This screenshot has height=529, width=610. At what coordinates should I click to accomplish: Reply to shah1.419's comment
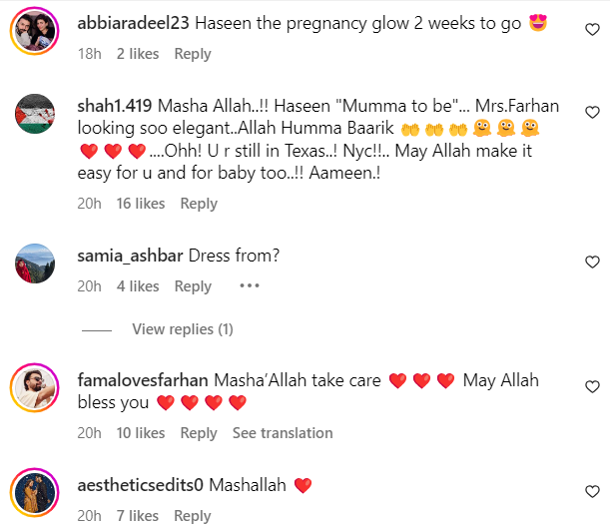(199, 204)
